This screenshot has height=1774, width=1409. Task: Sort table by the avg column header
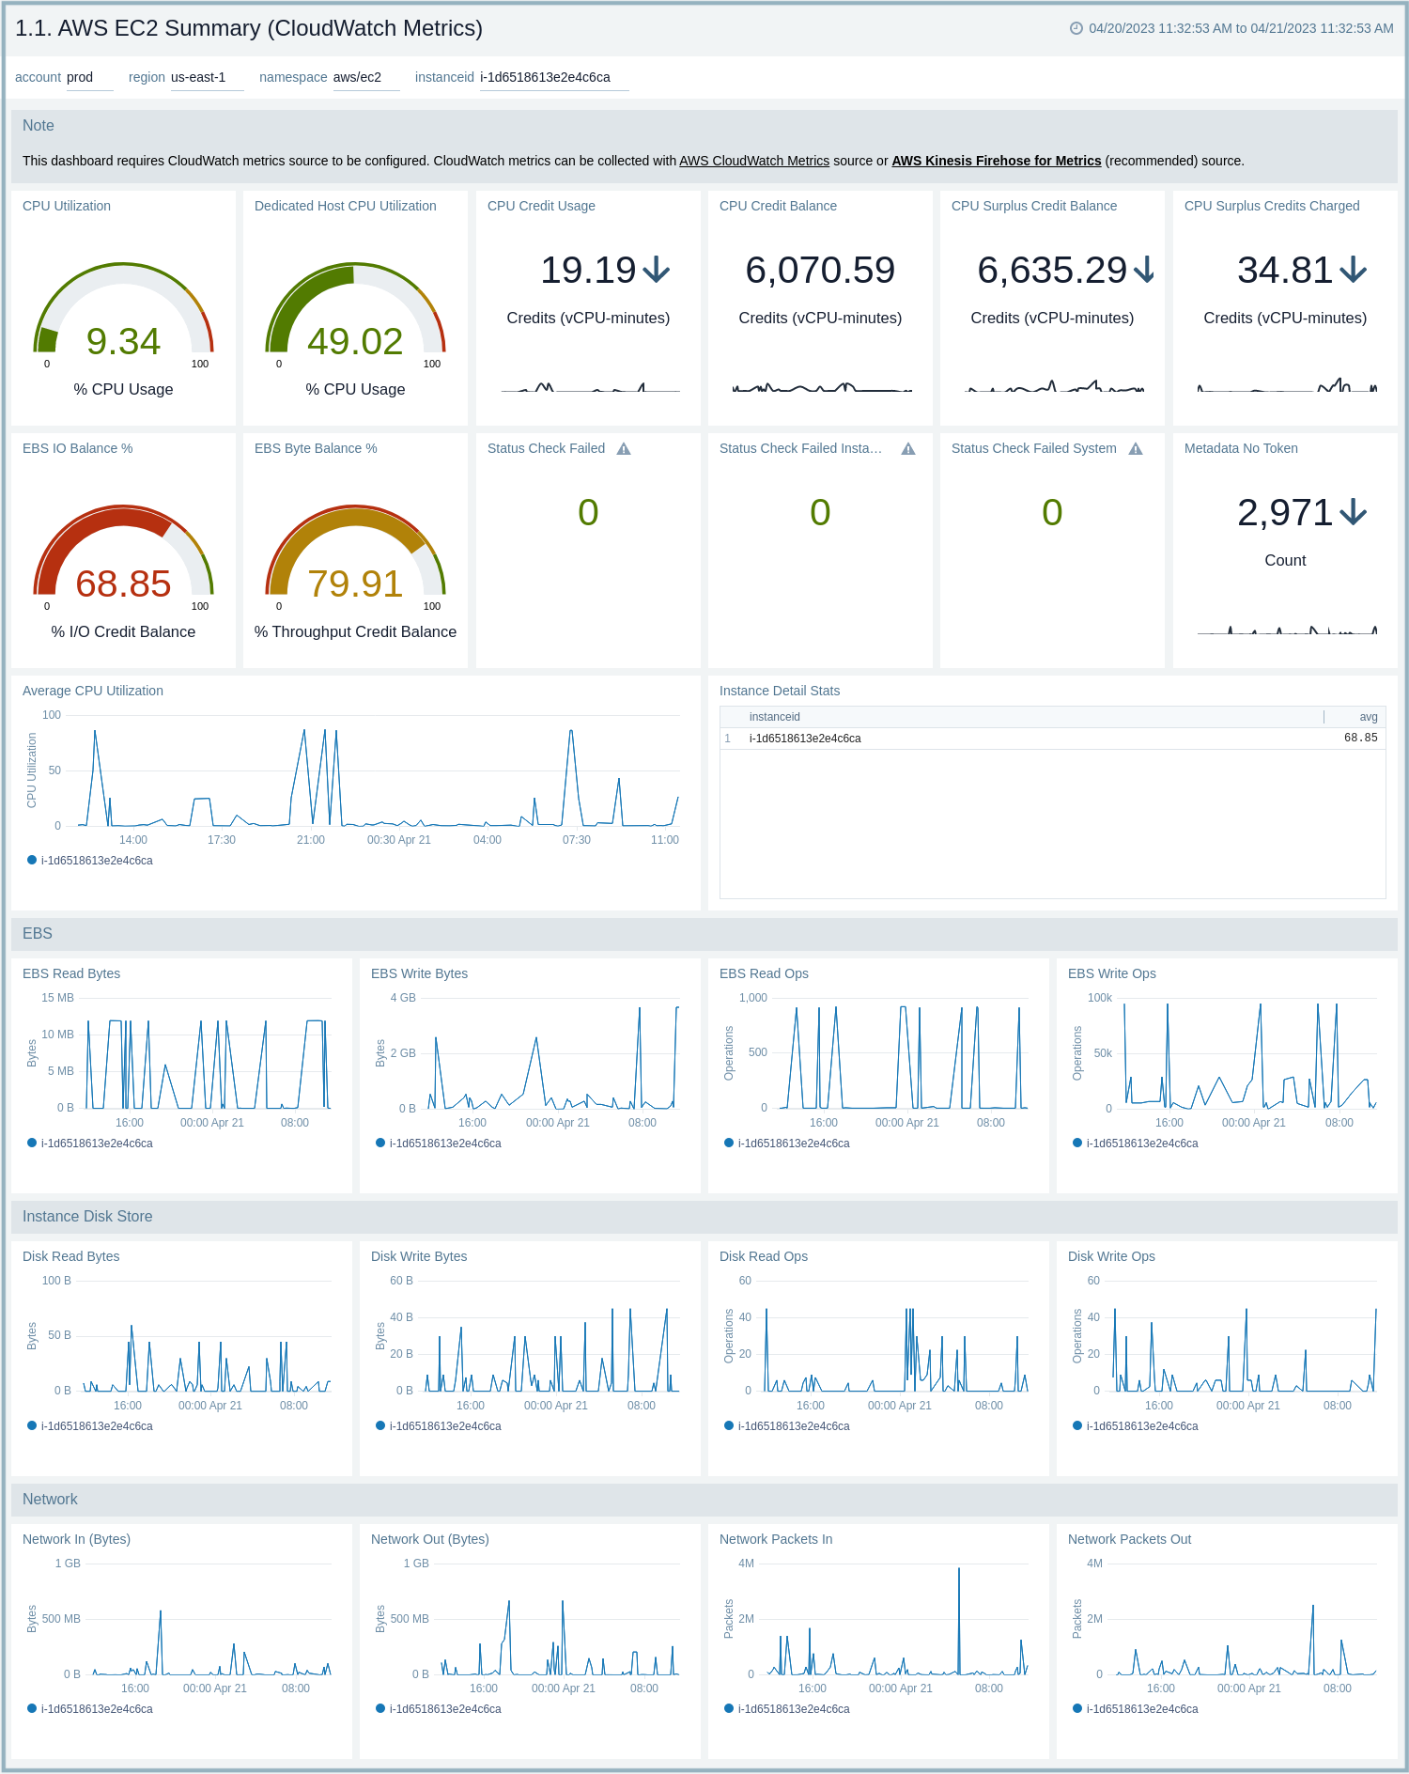point(1368,717)
